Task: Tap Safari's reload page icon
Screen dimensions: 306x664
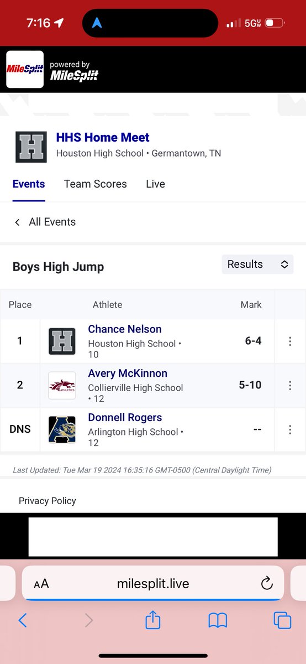Action: coord(266,583)
